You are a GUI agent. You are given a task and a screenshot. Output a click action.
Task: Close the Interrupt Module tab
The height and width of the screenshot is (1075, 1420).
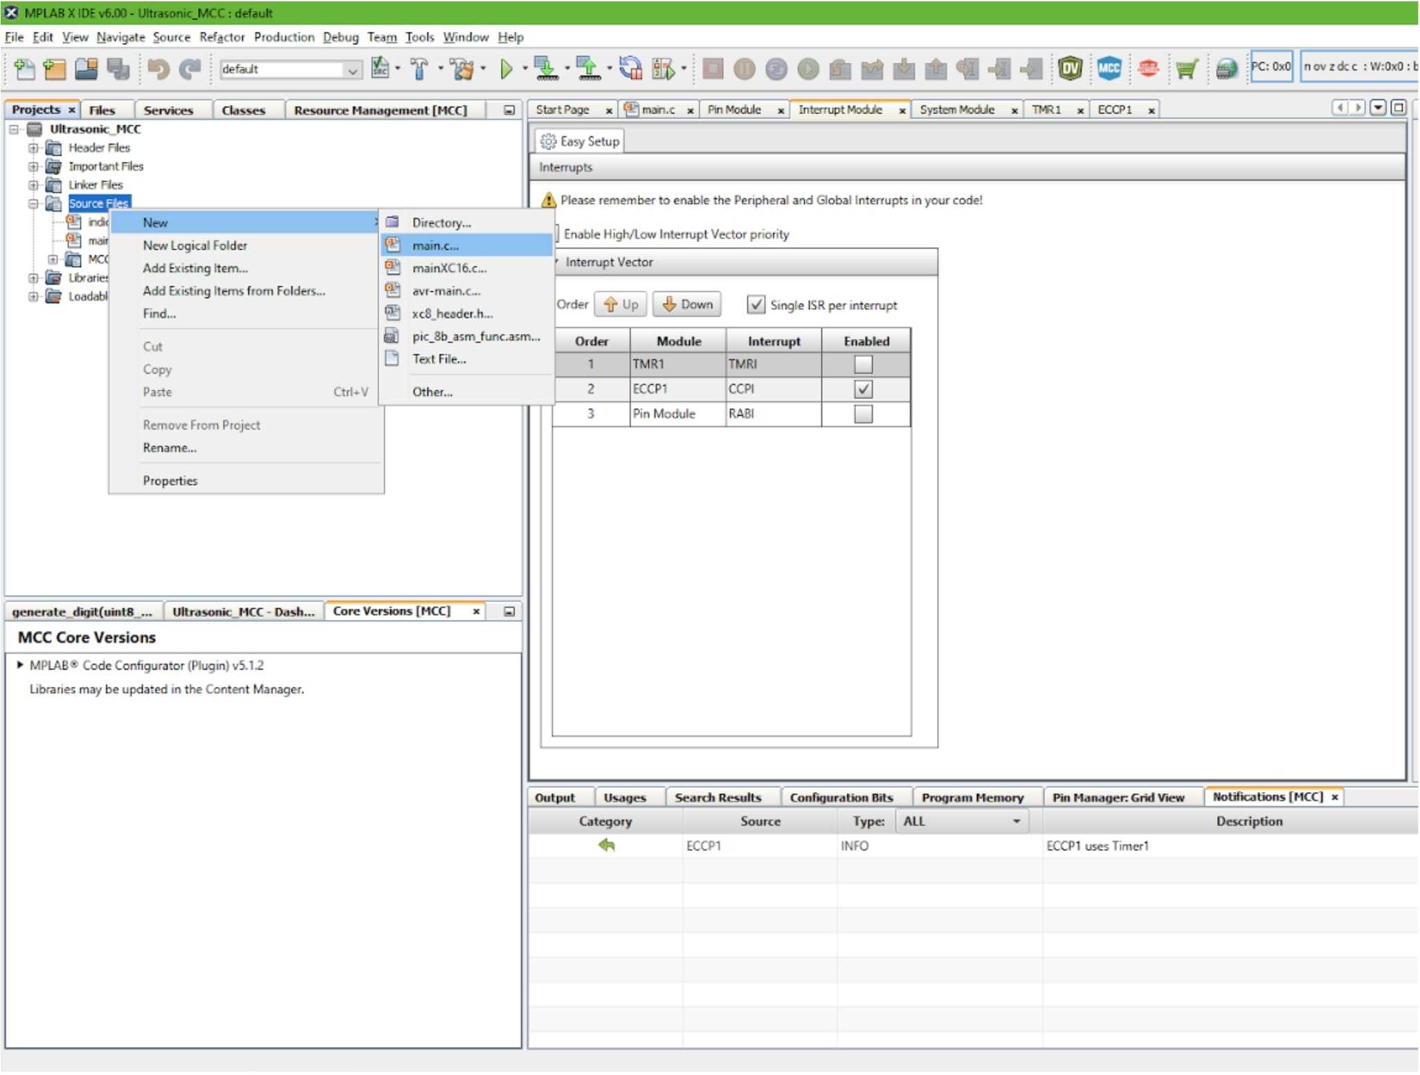pyautogui.click(x=902, y=111)
